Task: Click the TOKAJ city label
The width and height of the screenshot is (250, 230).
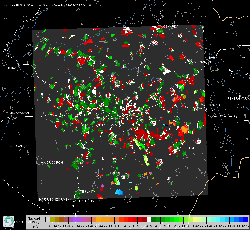Action: tap(13, 68)
